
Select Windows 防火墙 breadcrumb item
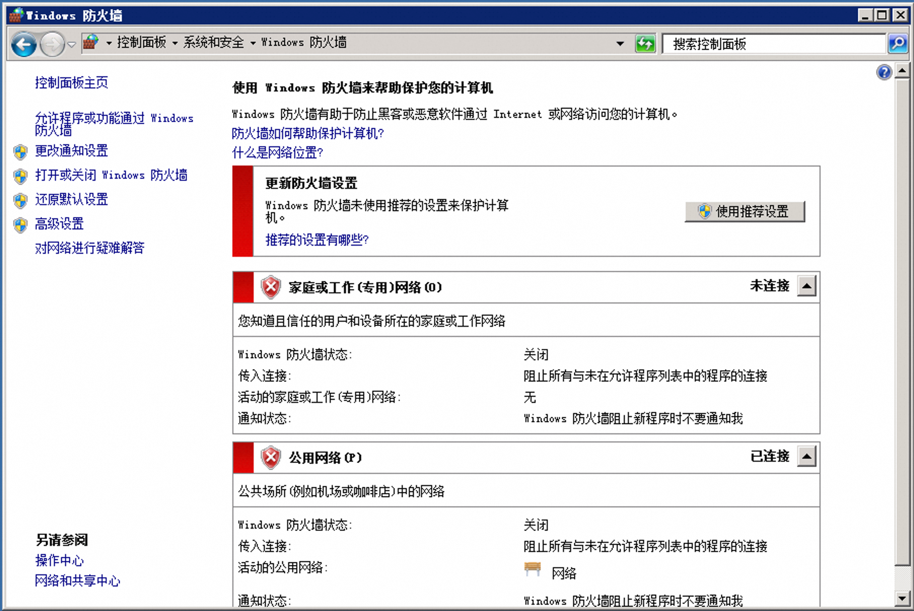(304, 43)
